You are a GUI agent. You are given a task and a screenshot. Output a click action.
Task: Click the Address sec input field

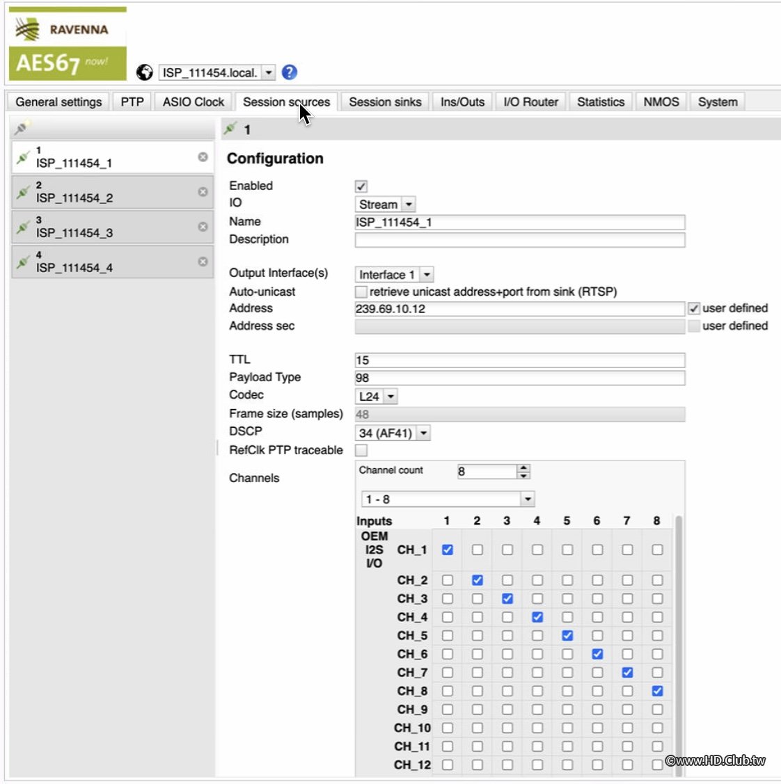(x=520, y=326)
